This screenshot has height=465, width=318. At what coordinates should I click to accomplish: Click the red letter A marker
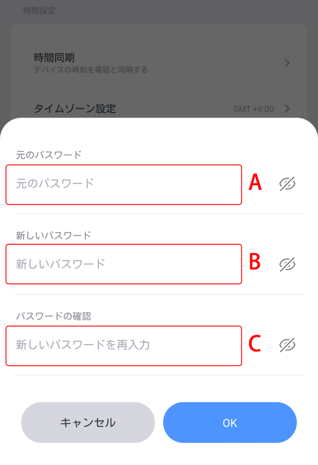pos(255,183)
